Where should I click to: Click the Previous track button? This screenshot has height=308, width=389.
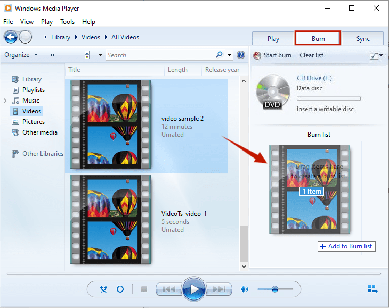(x=168, y=289)
